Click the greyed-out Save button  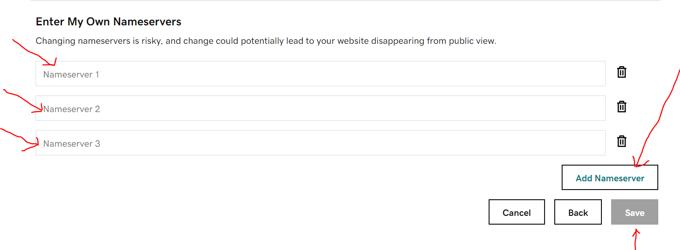(x=635, y=212)
